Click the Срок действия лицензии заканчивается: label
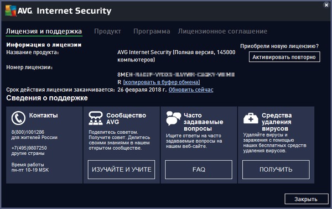The width and height of the screenshot is (332, 209). click(60, 90)
